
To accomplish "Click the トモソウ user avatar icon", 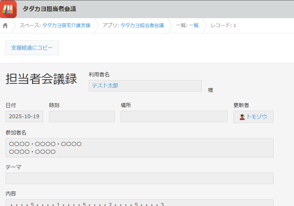I will (x=242, y=117).
